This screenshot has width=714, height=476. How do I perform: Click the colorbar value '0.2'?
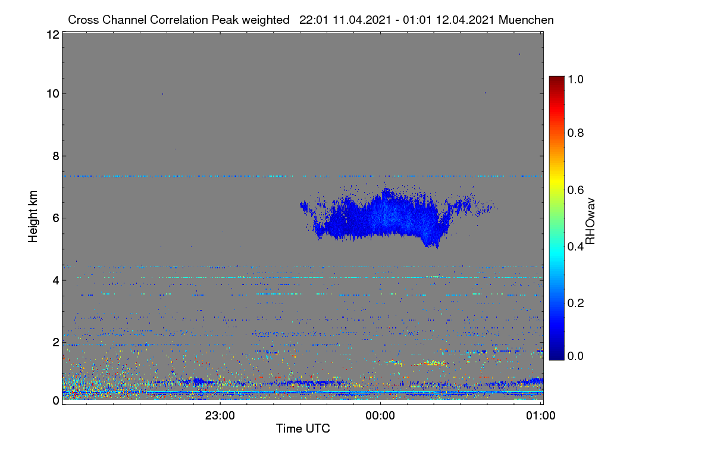click(576, 303)
